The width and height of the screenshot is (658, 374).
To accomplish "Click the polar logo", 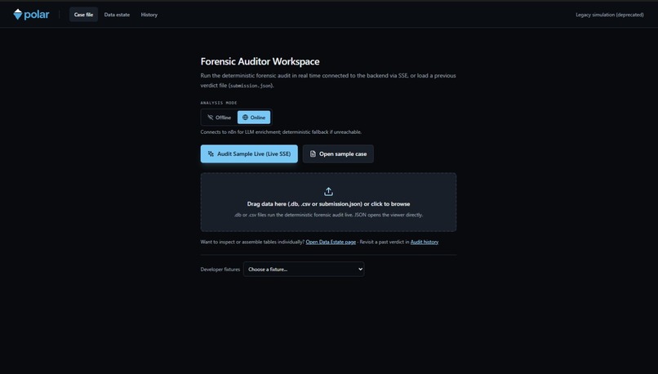I will click(31, 14).
